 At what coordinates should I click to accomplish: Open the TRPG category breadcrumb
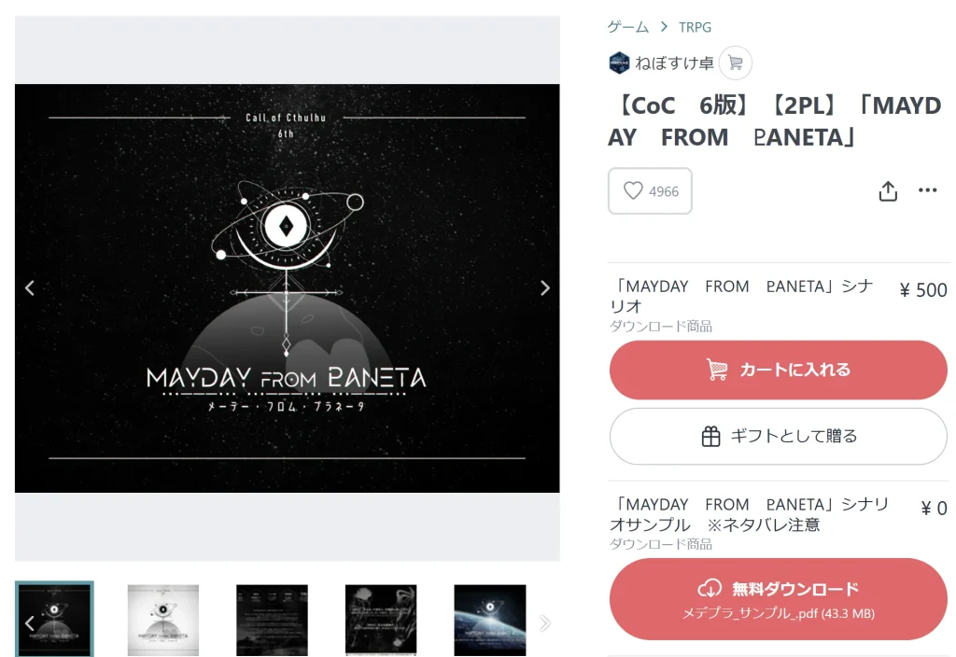[695, 27]
